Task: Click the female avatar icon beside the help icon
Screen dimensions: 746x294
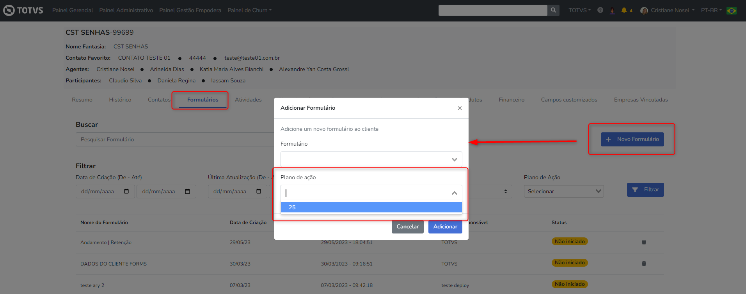Action: pos(613,11)
